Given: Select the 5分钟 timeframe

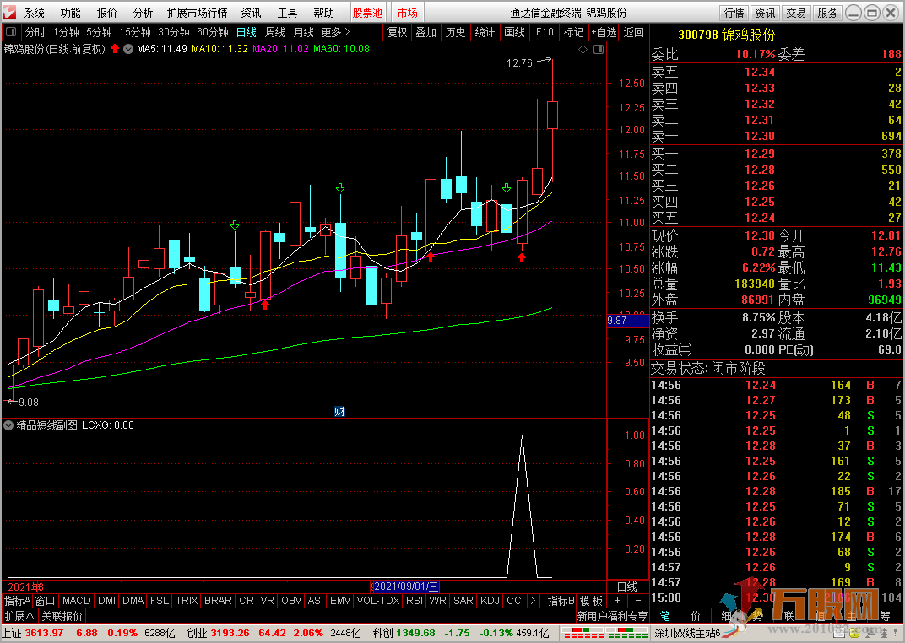Looking at the screenshot, I should [99, 32].
